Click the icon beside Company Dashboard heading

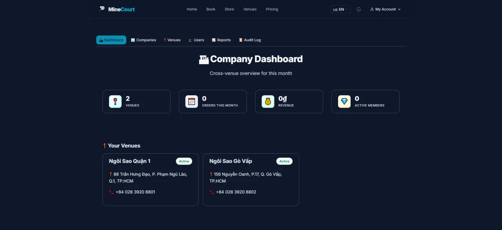pos(204,60)
